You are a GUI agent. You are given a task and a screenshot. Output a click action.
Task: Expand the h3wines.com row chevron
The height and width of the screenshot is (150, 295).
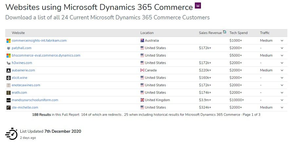pos(282,63)
